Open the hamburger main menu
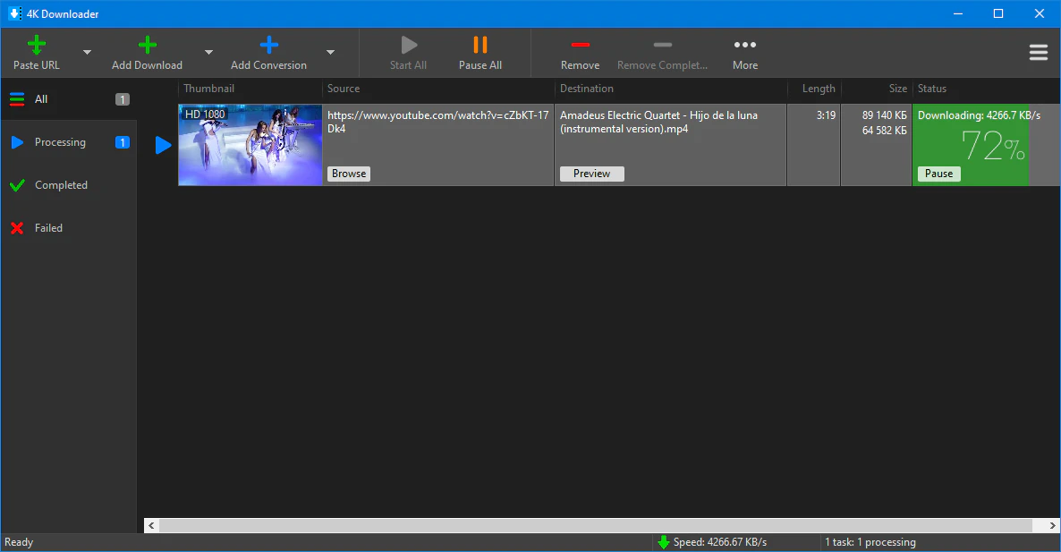 [1038, 53]
